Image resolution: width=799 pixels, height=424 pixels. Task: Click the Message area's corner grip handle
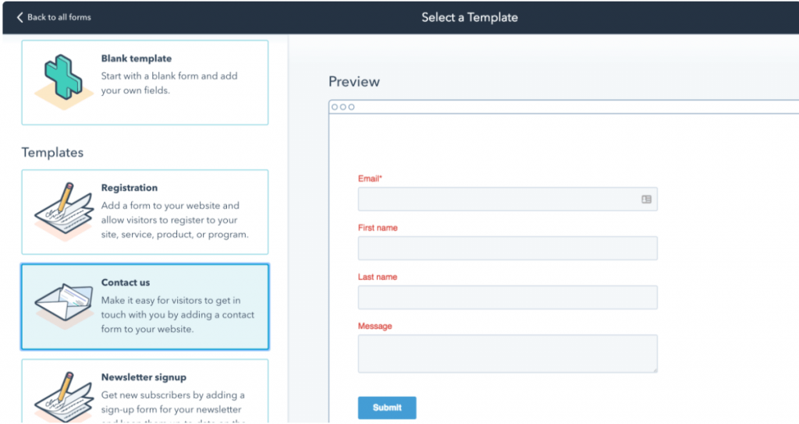[x=655, y=369]
